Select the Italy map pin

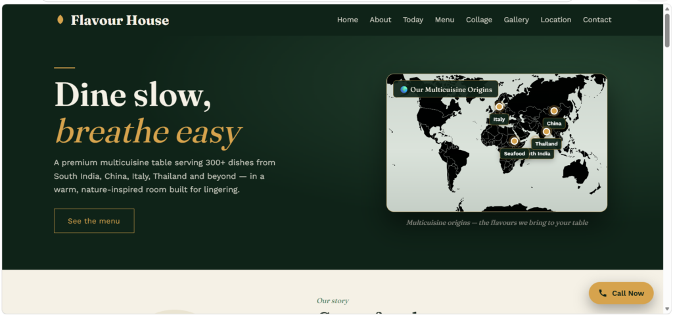click(x=499, y=107)
